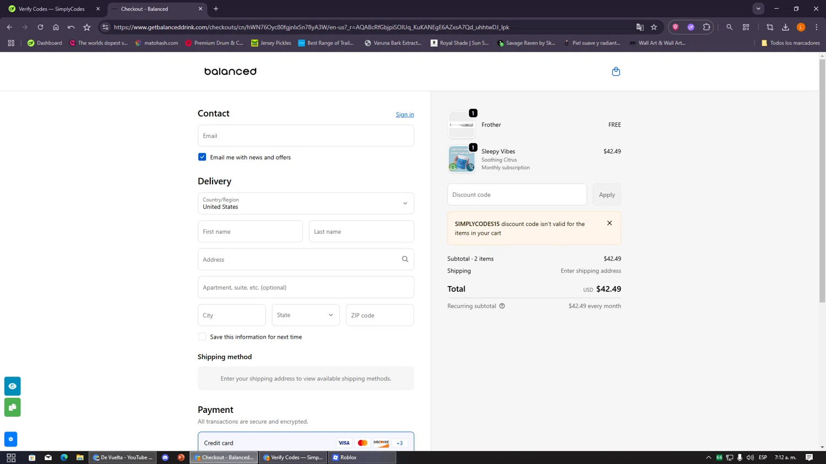Click the Sign in link
Viewport: 826px width, 464px height.
(405, 114)
